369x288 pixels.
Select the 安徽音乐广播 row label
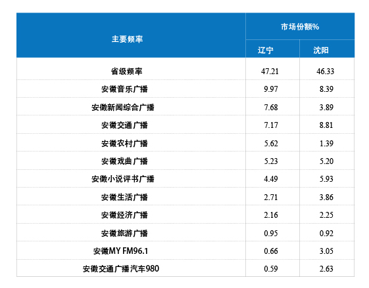(x=124, y=89)
